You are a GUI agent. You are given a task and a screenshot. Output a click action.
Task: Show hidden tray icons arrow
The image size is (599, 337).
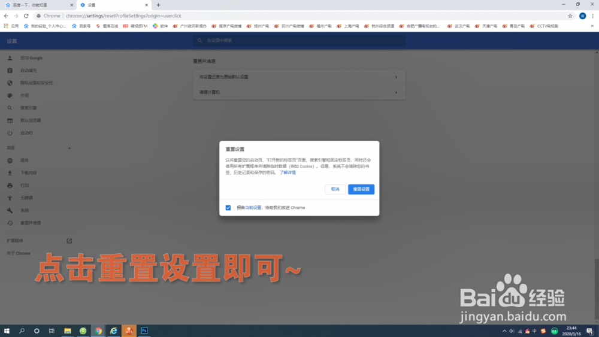[504, 331]
